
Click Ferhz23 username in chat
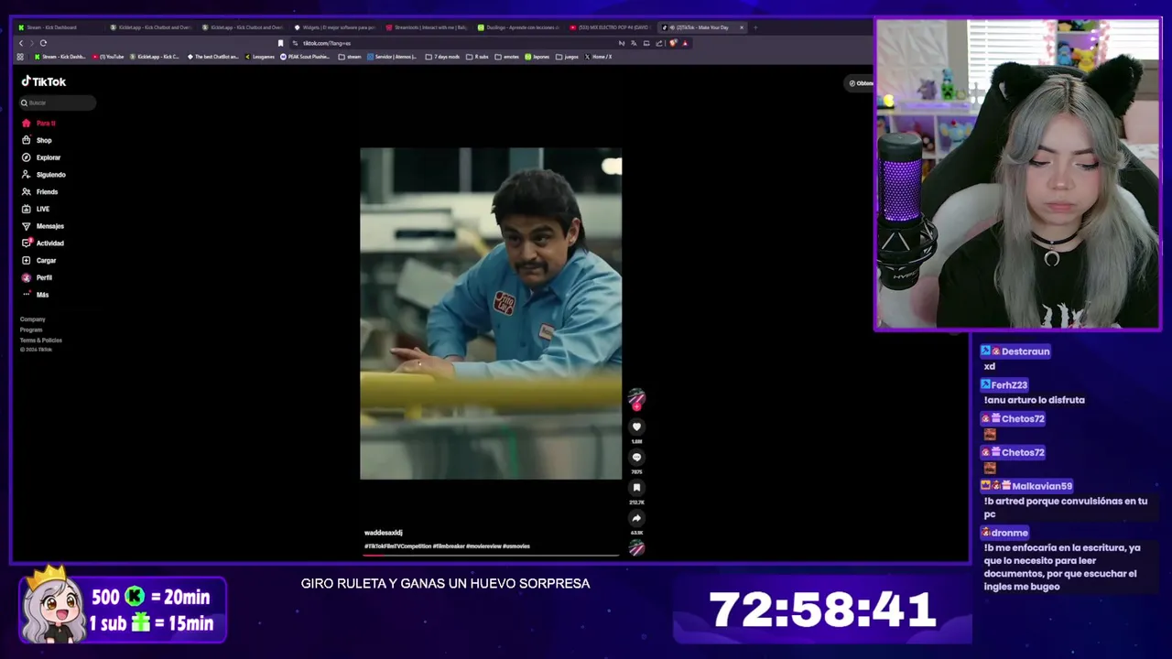[x=1009, y=385]
